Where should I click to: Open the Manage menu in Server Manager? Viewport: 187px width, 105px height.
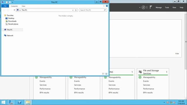pyautogui.click(x=159, y=8)
